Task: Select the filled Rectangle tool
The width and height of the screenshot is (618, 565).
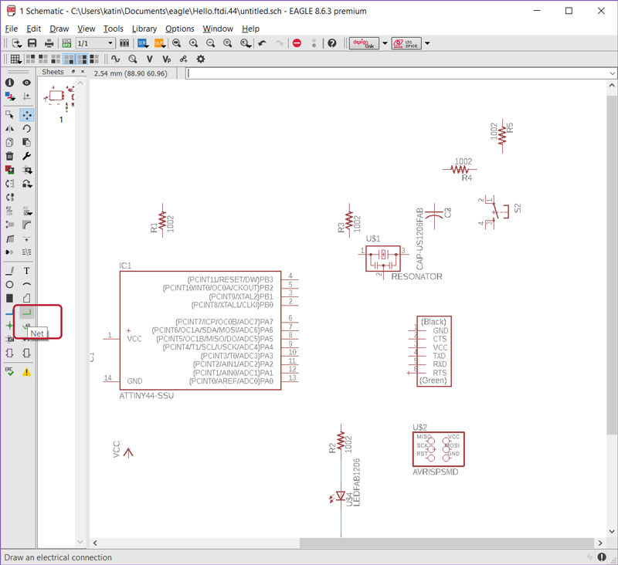Action: point(9,298)
